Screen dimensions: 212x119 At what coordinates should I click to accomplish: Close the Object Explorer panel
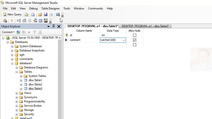[59, 26]
